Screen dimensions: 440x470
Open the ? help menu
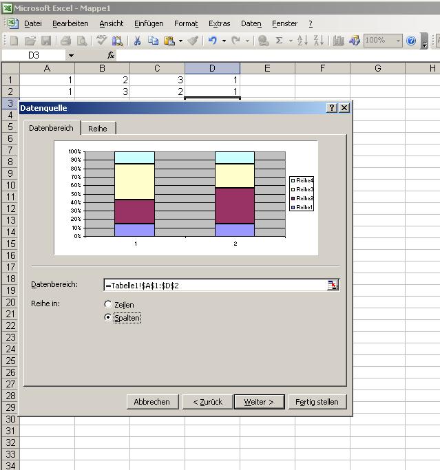[311, 23]
